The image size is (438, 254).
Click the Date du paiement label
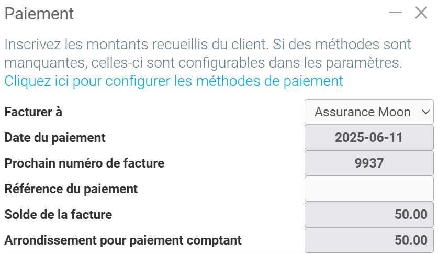tap(55, 138)
